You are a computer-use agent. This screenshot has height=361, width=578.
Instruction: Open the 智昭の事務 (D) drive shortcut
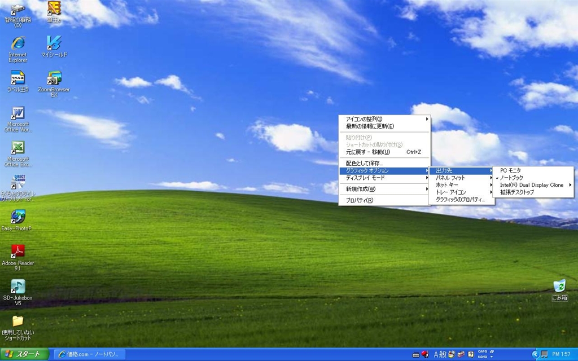click(17, 15)
